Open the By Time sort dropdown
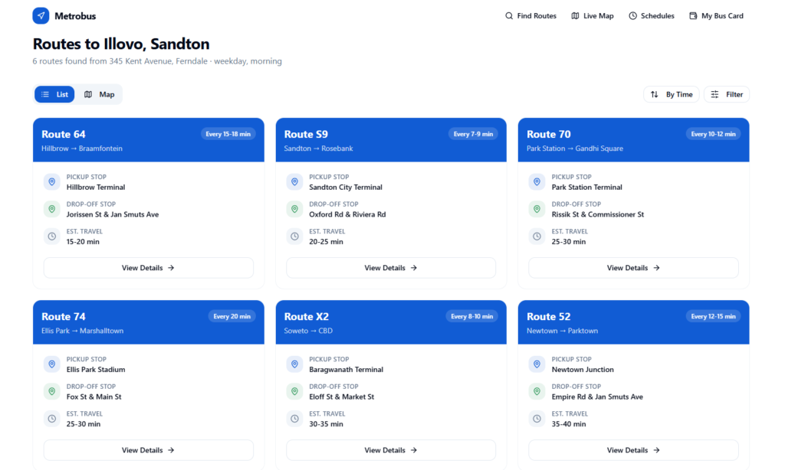The image size is (785, 470). [x=671, y=94]
